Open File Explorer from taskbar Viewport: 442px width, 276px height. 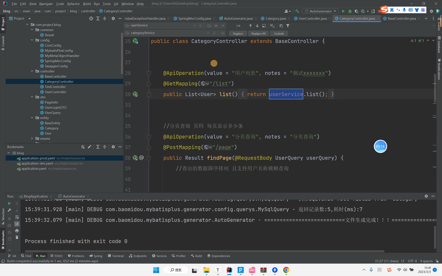coord(206,270)
